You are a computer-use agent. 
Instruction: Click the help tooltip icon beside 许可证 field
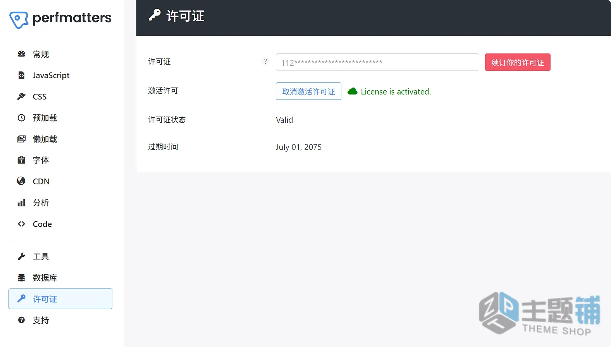point(265,62)
